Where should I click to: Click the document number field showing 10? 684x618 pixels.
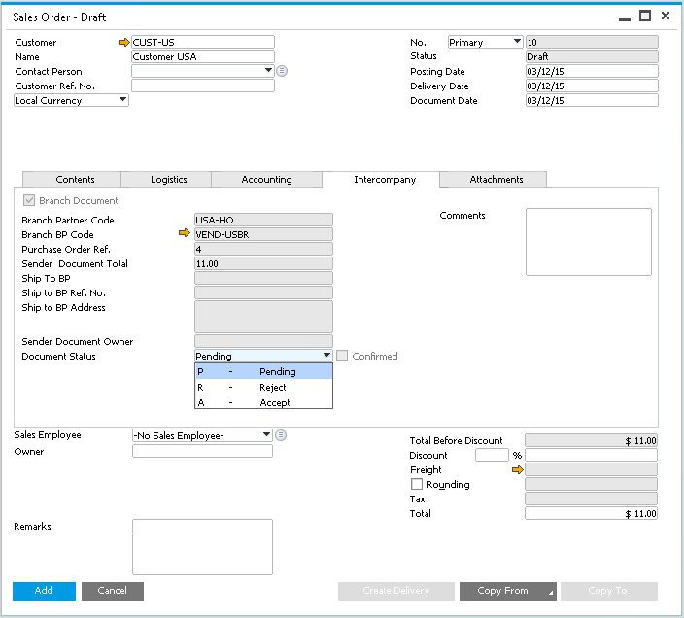coord(592,42)
